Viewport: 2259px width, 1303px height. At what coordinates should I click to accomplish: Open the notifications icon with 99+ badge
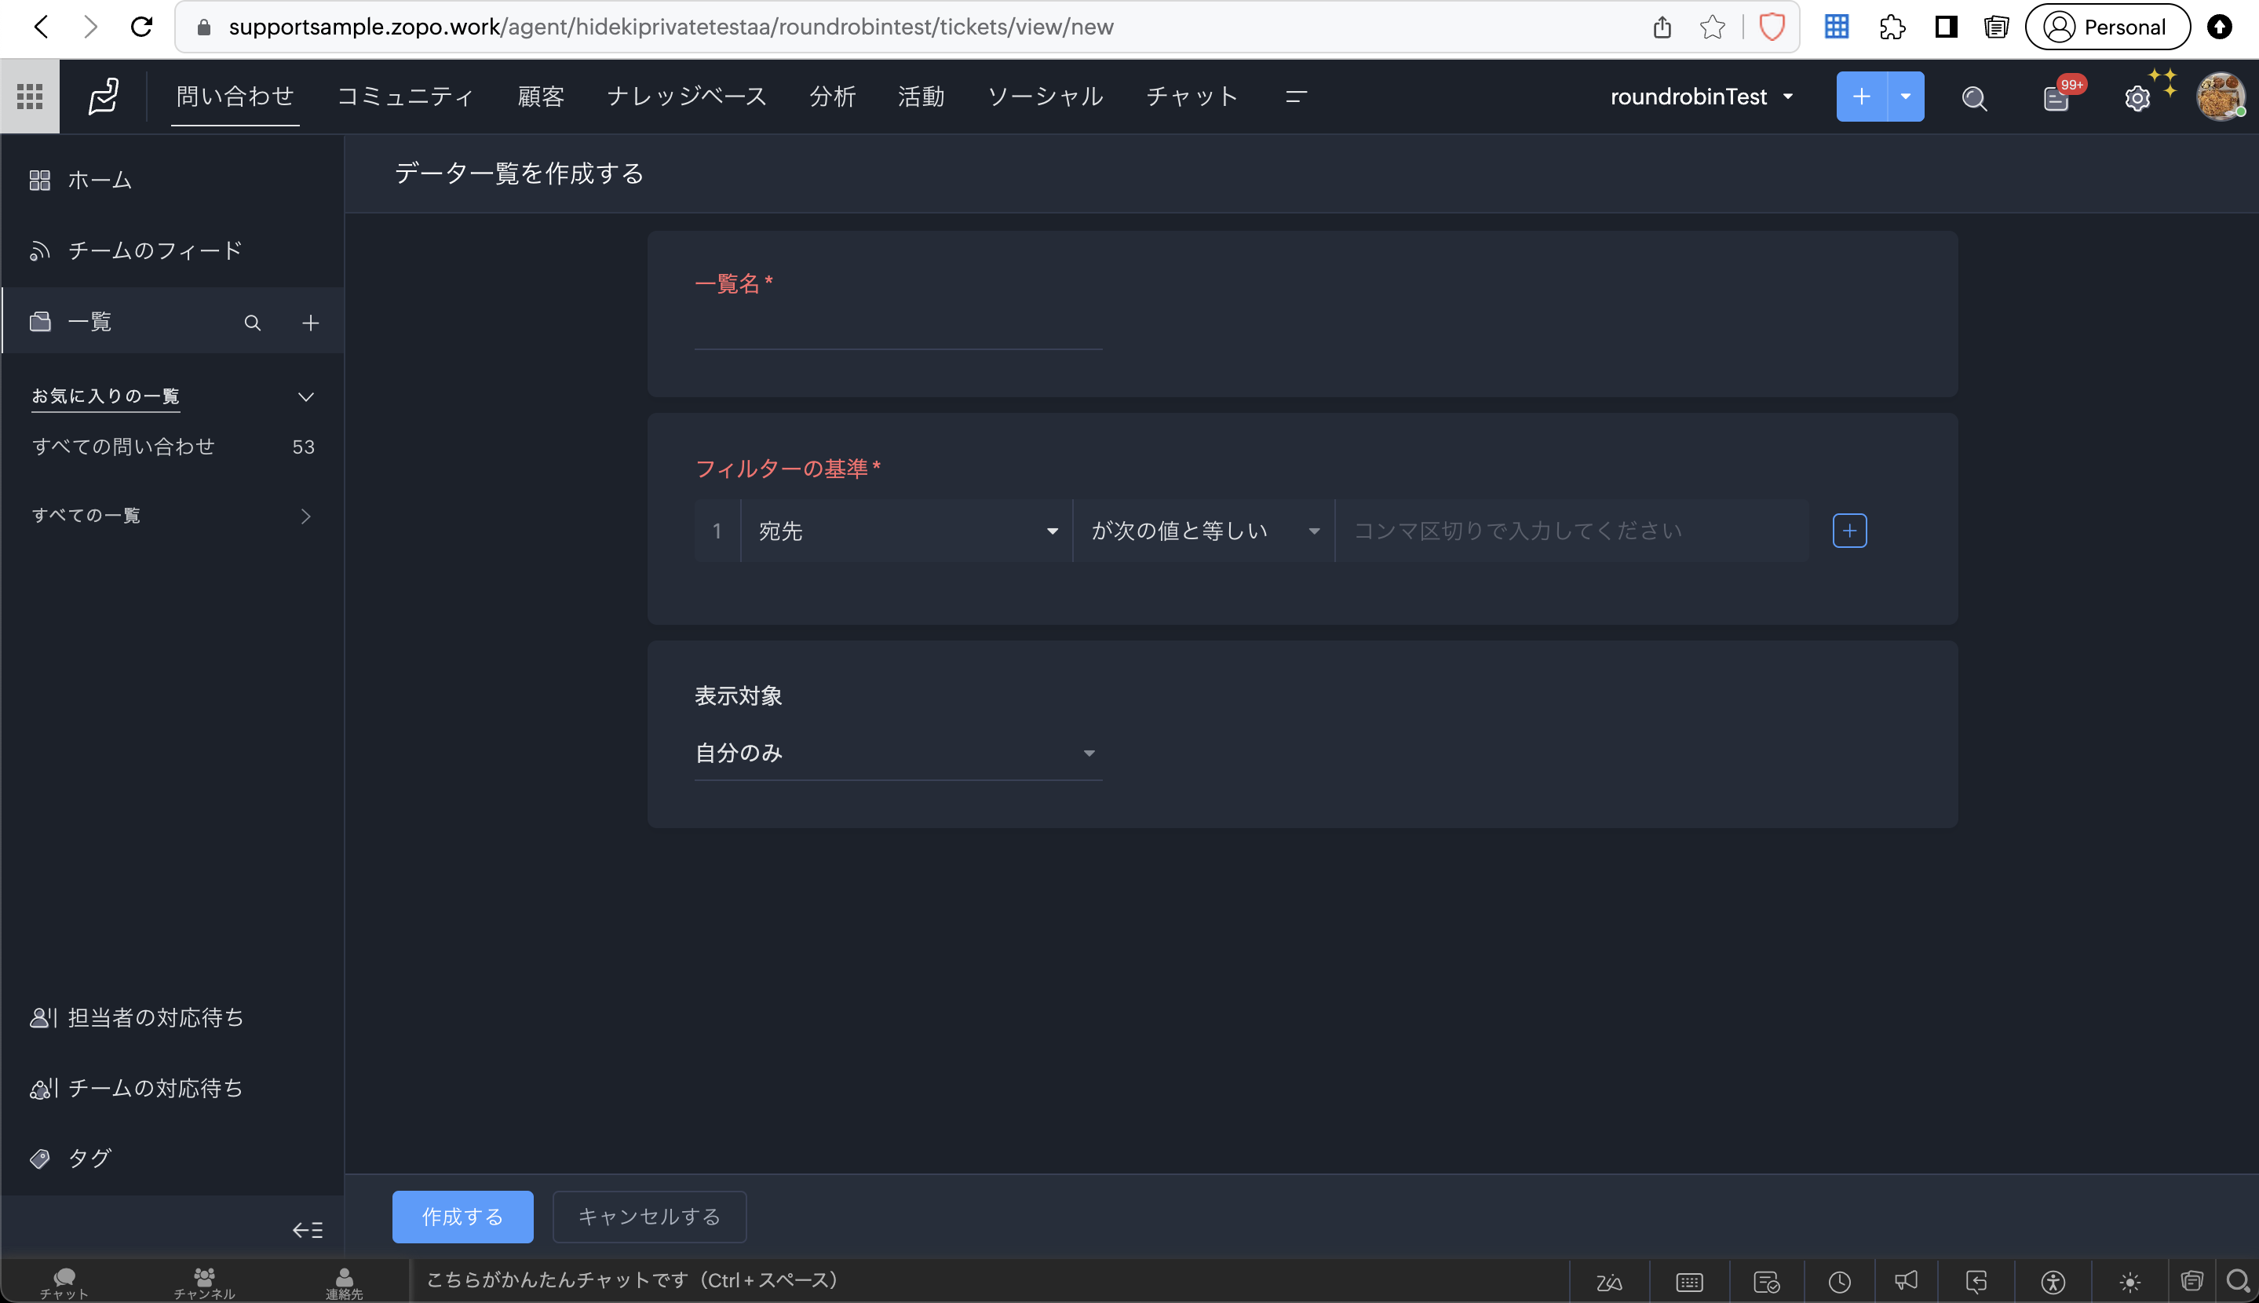2056,97
